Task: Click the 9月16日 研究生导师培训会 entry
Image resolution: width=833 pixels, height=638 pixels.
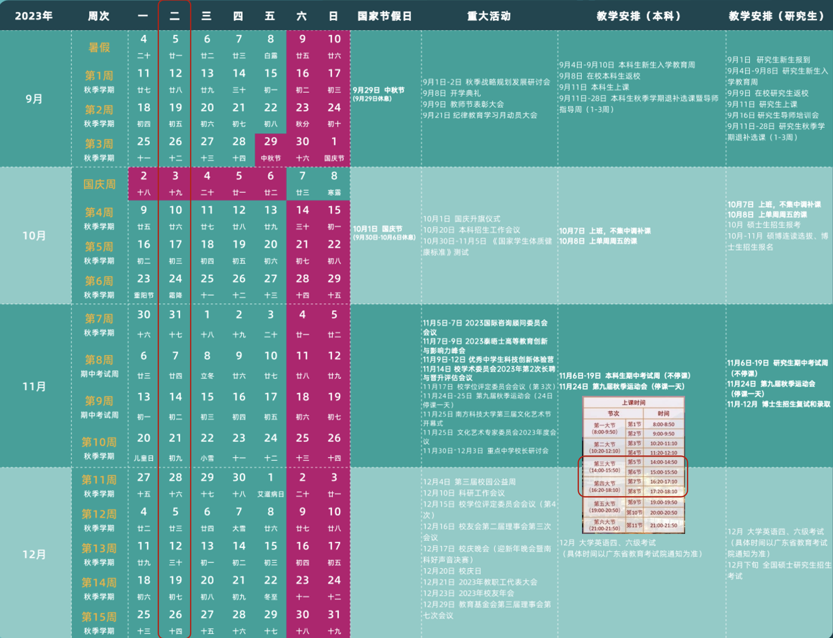Action: click(773, 115)
